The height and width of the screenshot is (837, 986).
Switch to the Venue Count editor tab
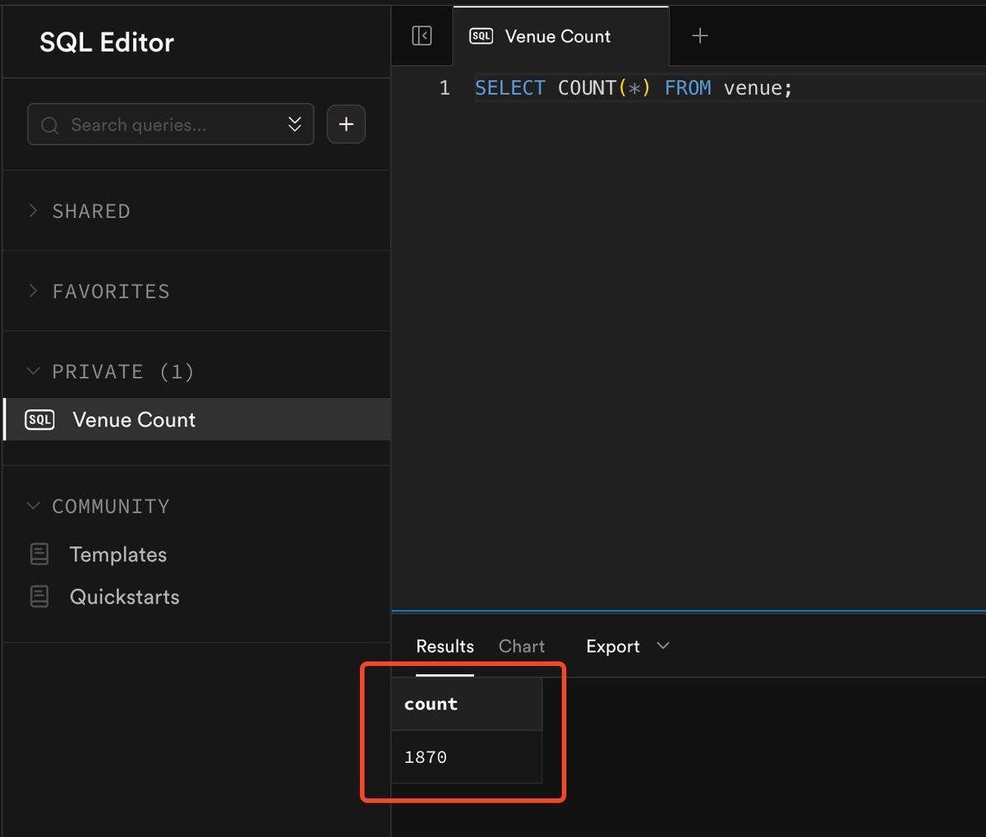click(x=560, y=36)
